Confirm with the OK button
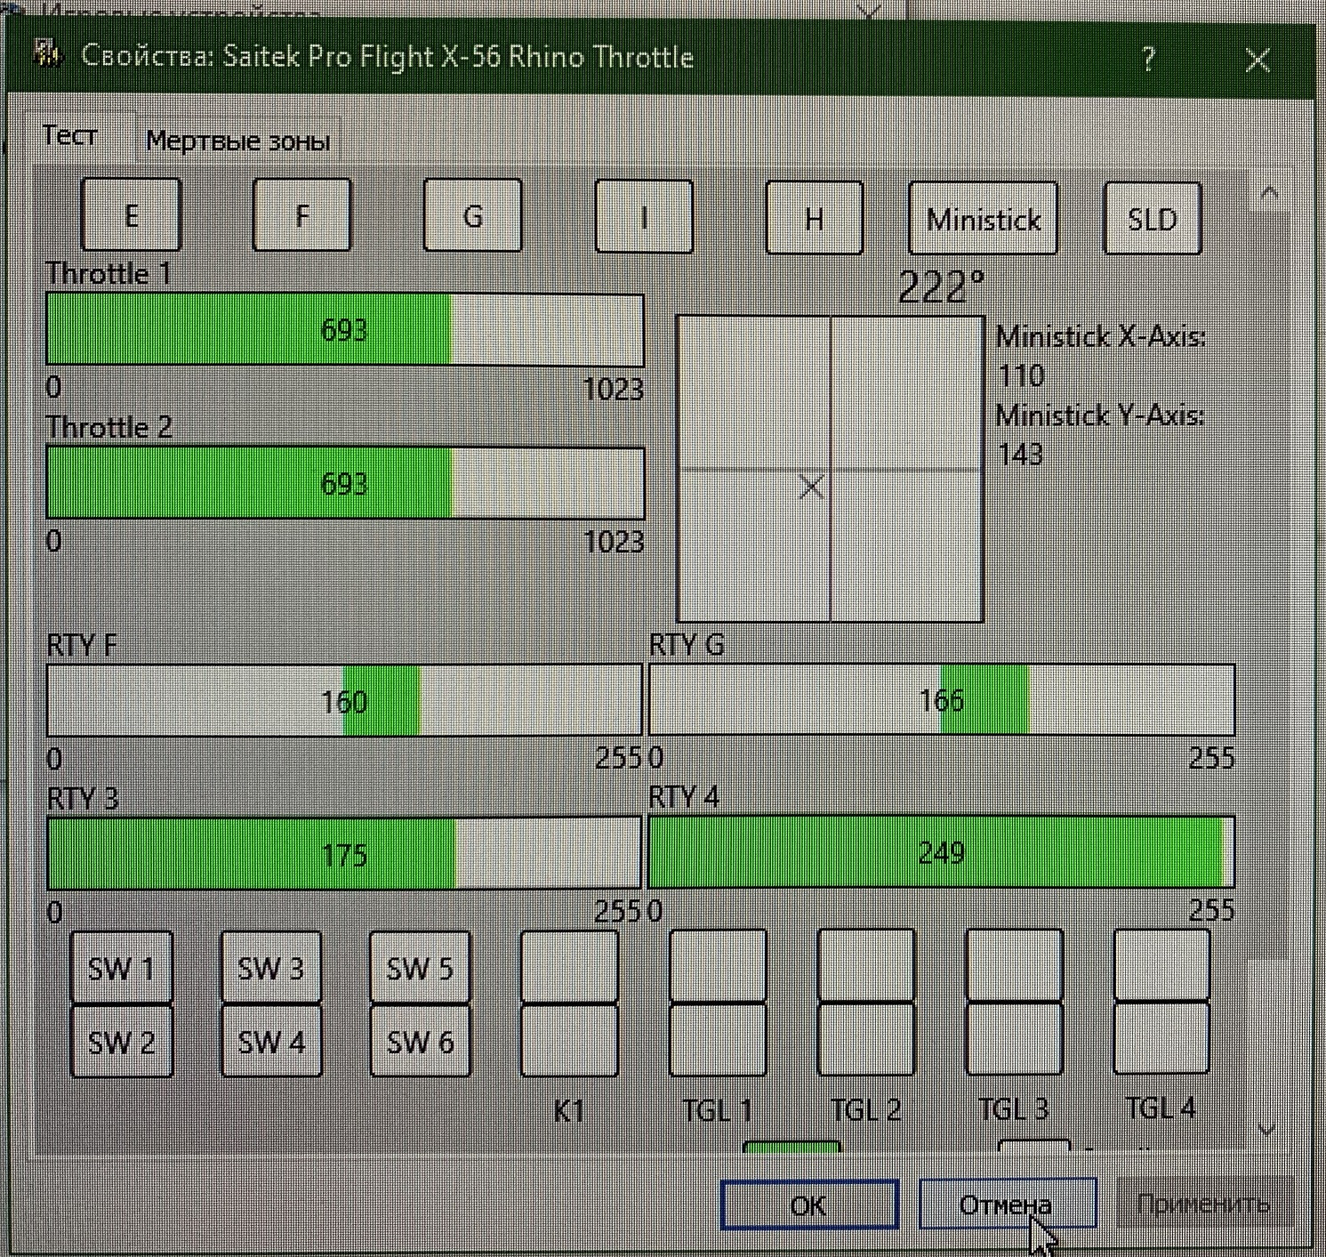The image size is (1326, 1257). click(809, 1205)
